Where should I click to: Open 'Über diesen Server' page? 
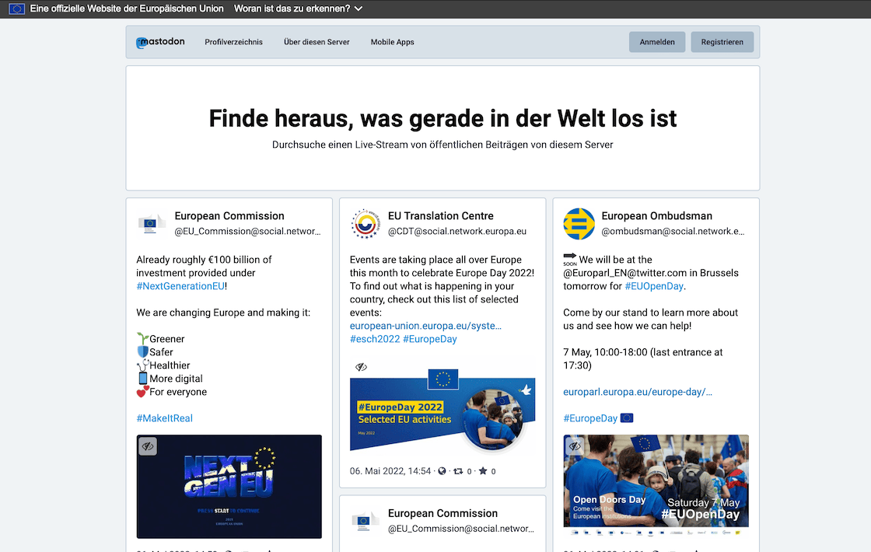(317, 42)
